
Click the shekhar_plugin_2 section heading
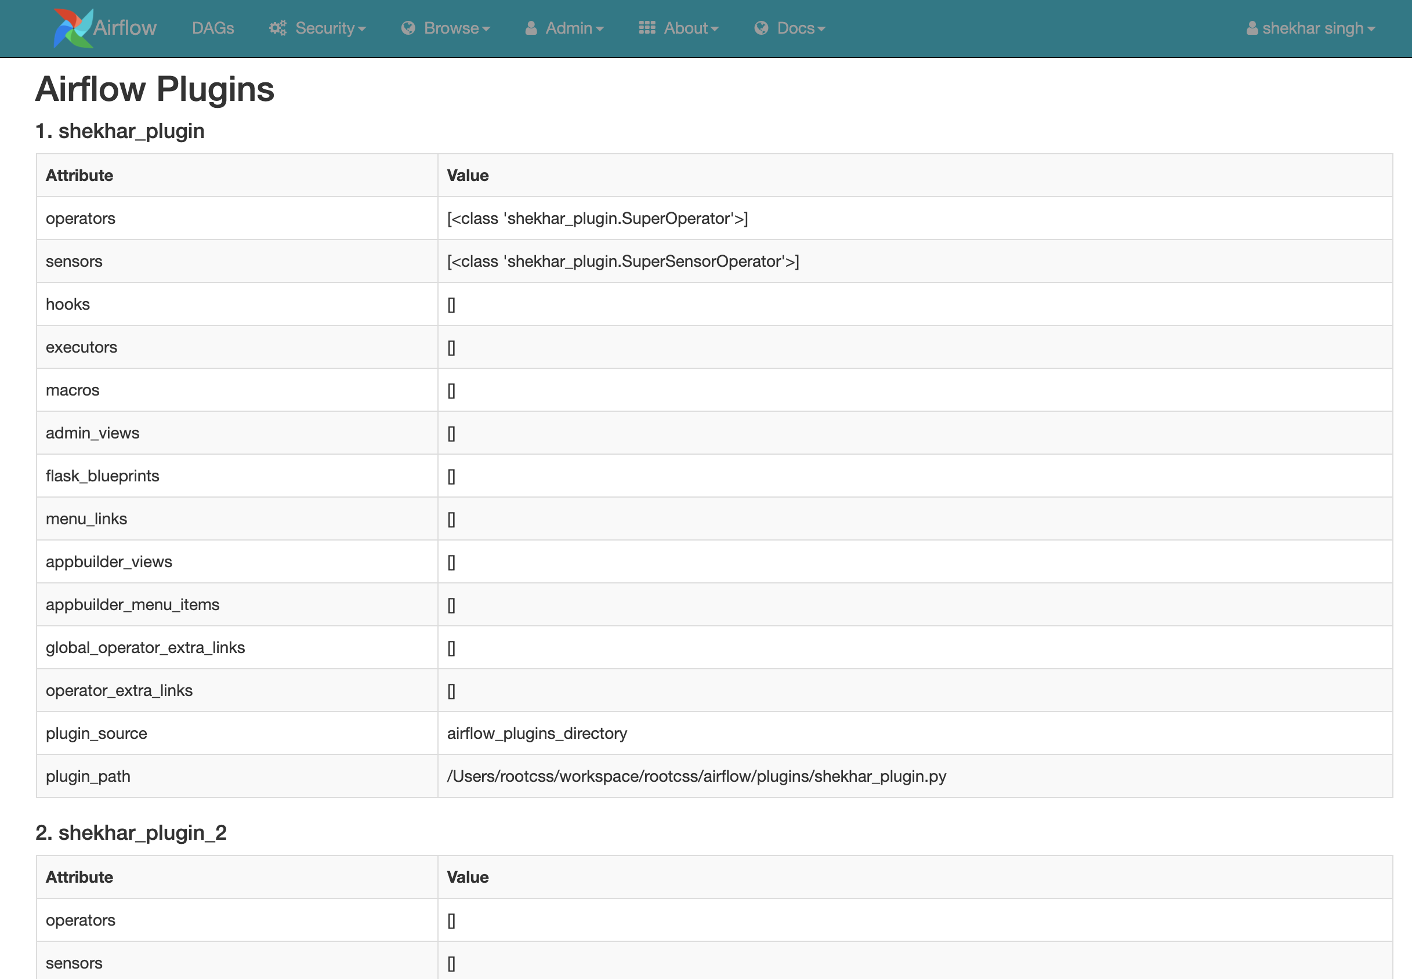tap(131, 832)
